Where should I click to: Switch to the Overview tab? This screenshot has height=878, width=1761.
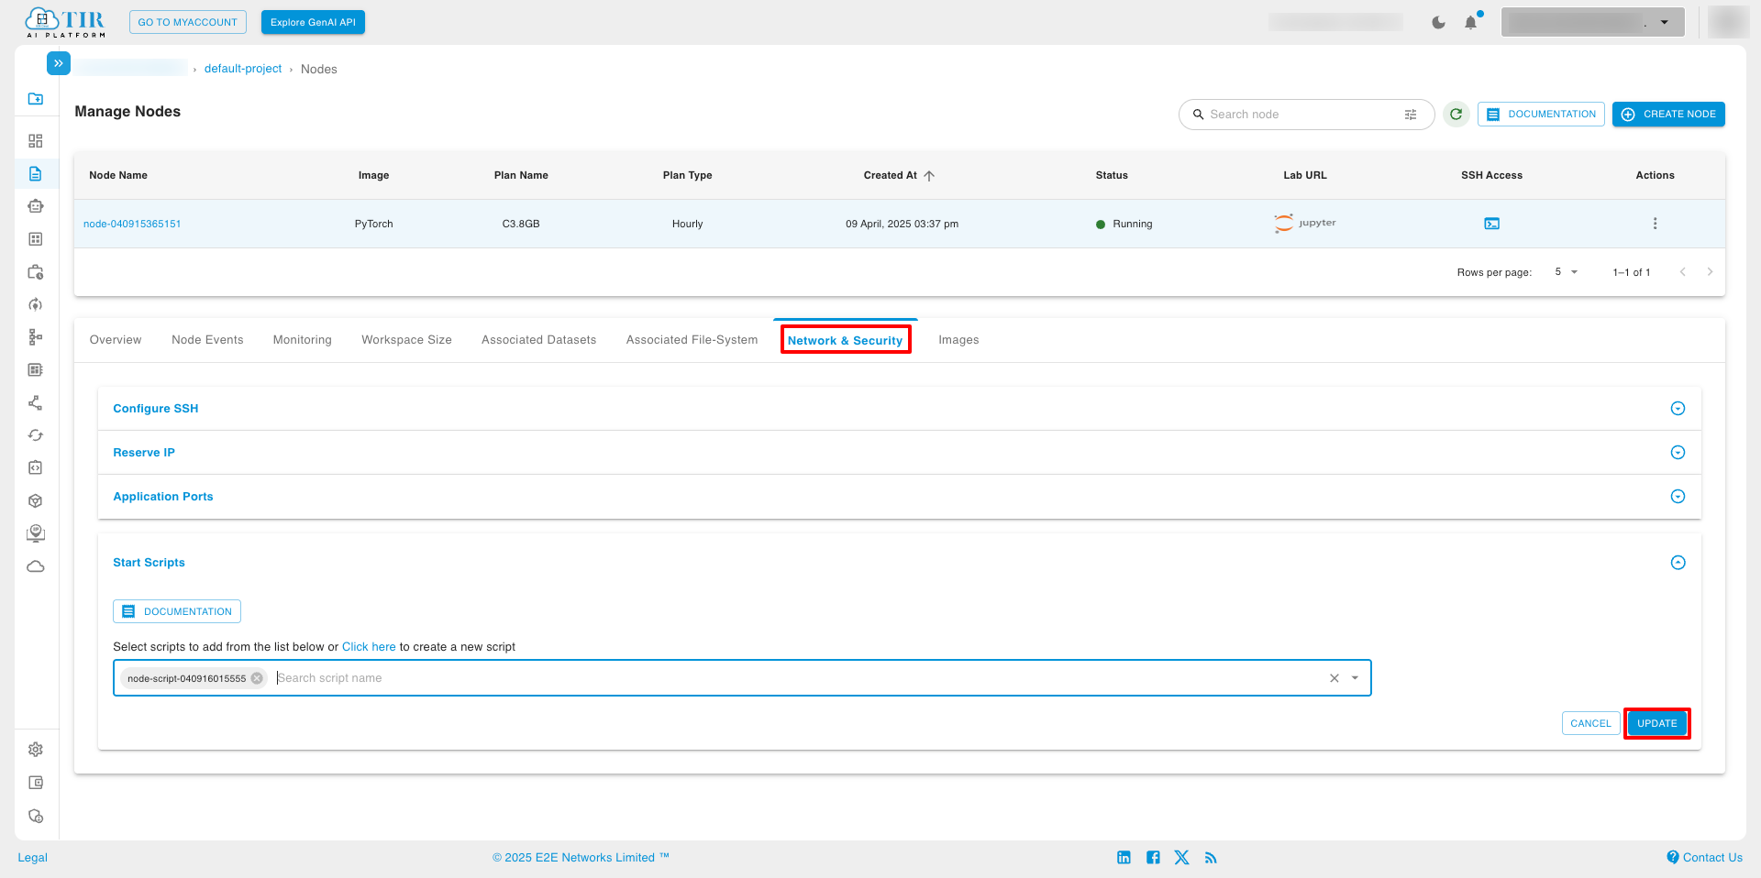[116, 340]
